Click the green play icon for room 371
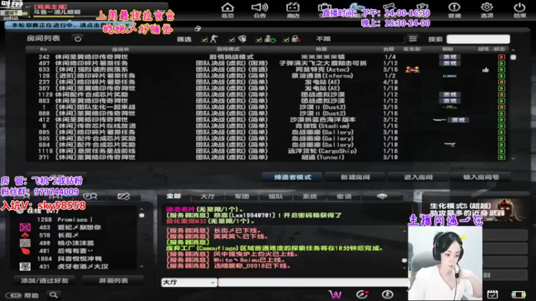Viewport: 536px width, 301px height. (501, 157)
